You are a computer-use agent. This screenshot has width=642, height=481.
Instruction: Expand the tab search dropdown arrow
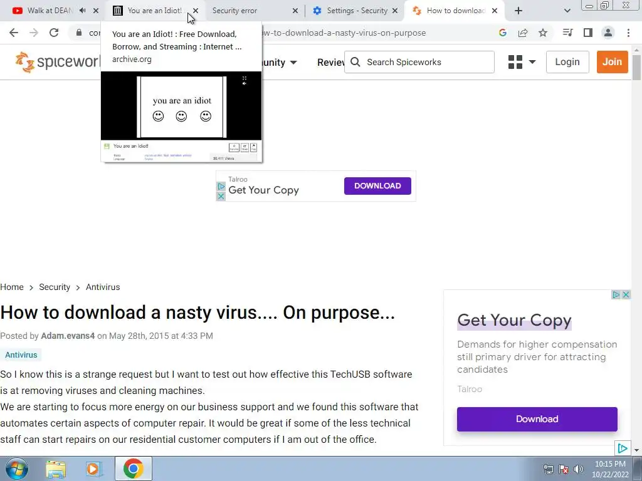(x=567, y=11)
